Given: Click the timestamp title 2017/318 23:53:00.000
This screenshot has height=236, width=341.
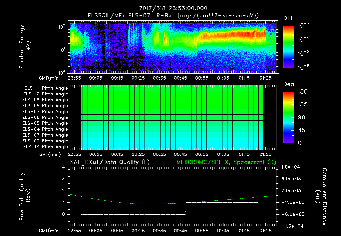Looking at the screenshot, I should 173,8.
